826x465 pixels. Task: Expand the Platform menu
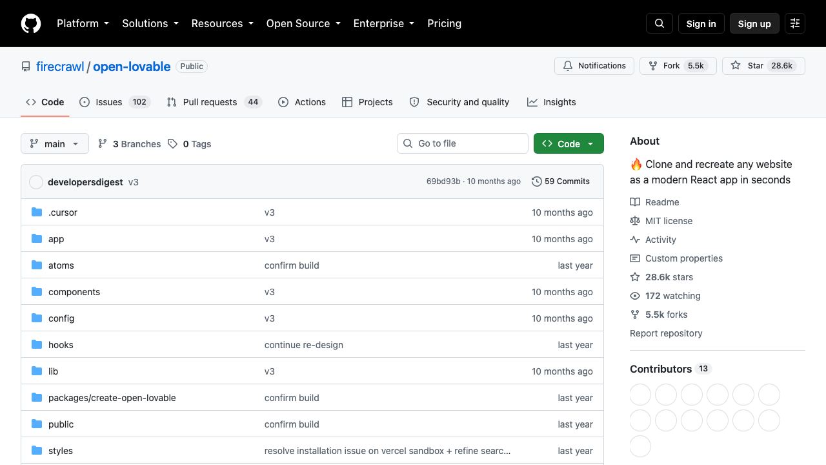click(83, 23)
